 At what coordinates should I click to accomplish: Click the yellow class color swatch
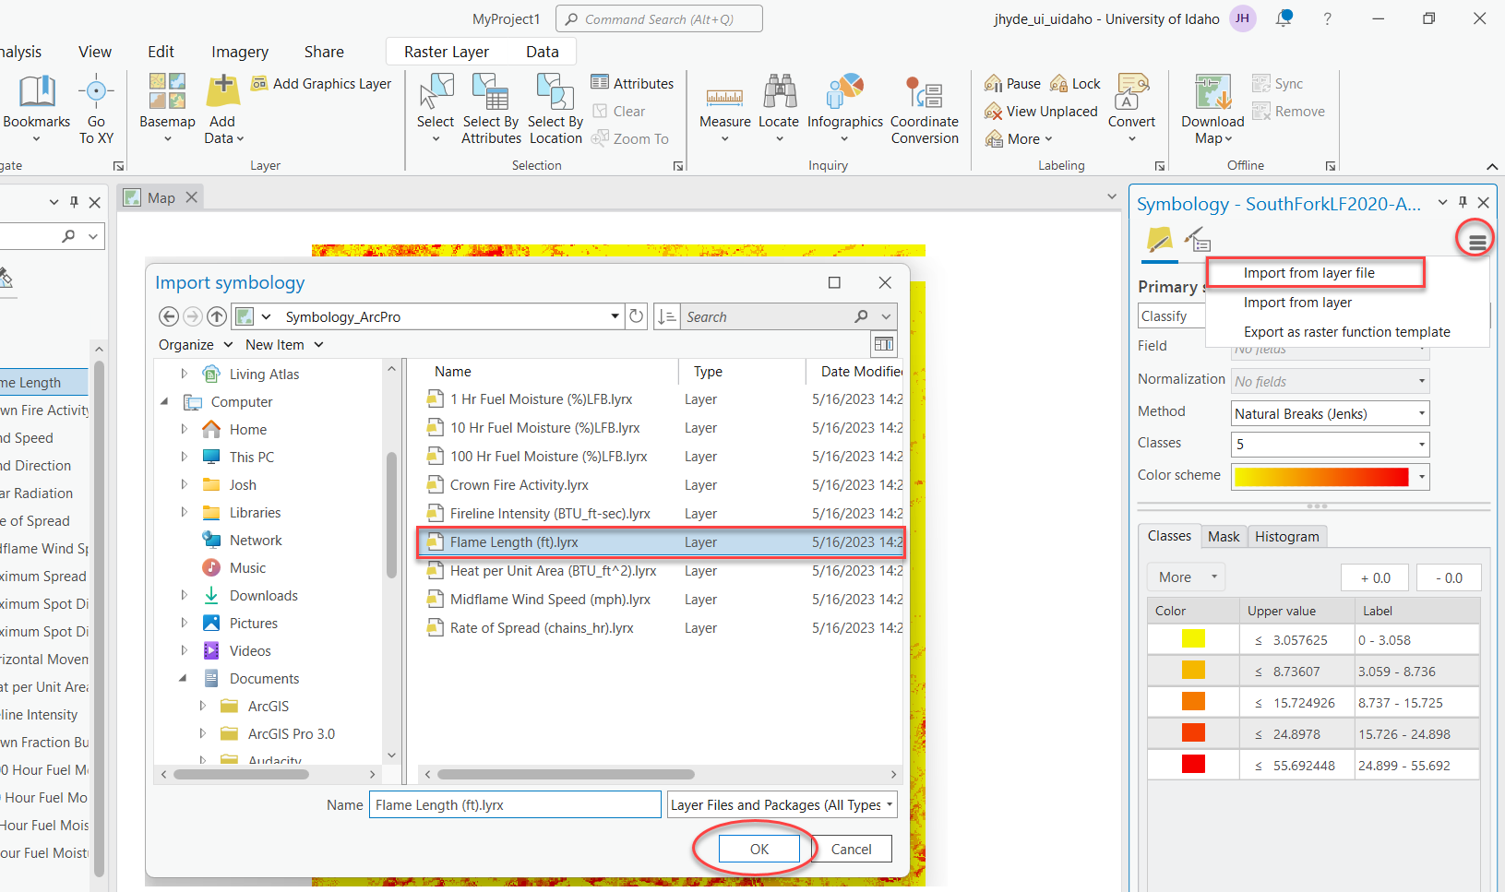1193,638
